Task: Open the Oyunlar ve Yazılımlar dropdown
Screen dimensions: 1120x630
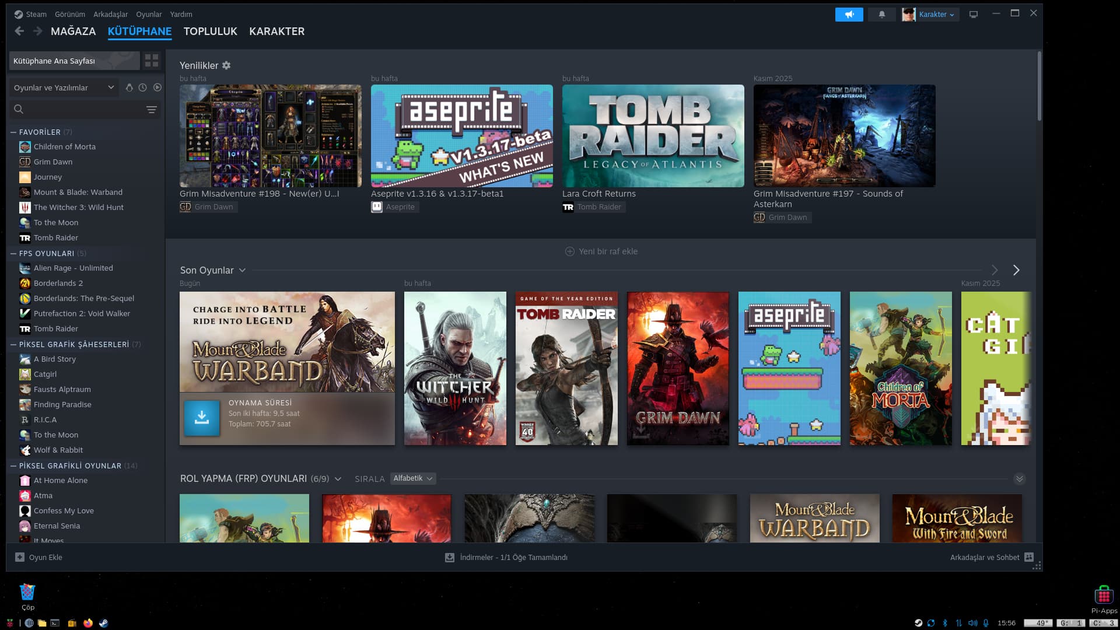Action: 64,87
